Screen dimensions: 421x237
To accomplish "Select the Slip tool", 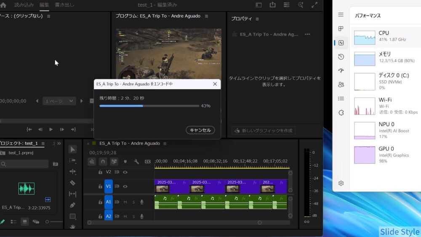I will [x=73, y=194].
